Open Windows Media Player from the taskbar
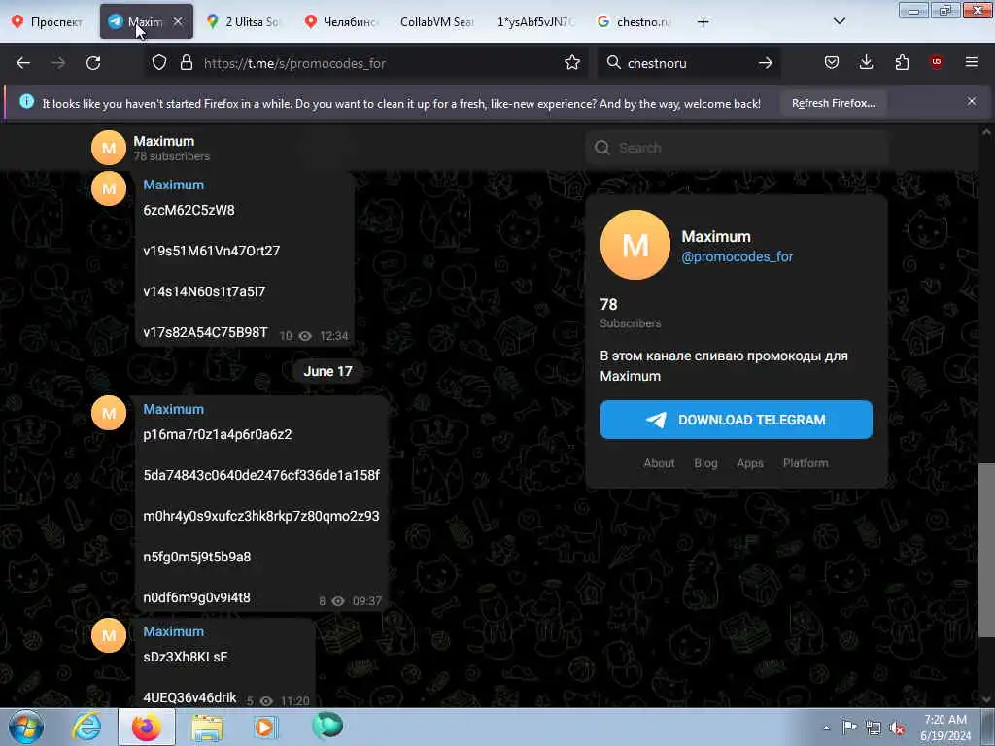Viewport: 995px width, 746px height. (x=266, y=727)
